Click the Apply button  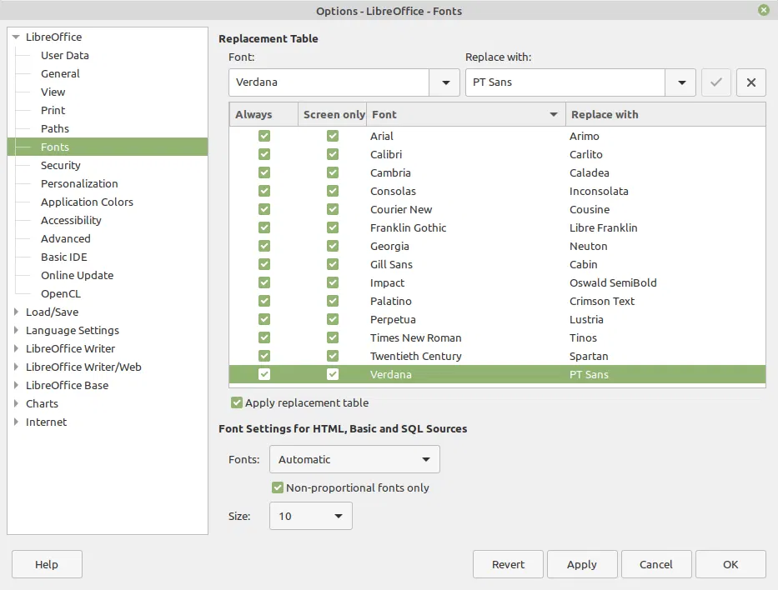point(582,564)
